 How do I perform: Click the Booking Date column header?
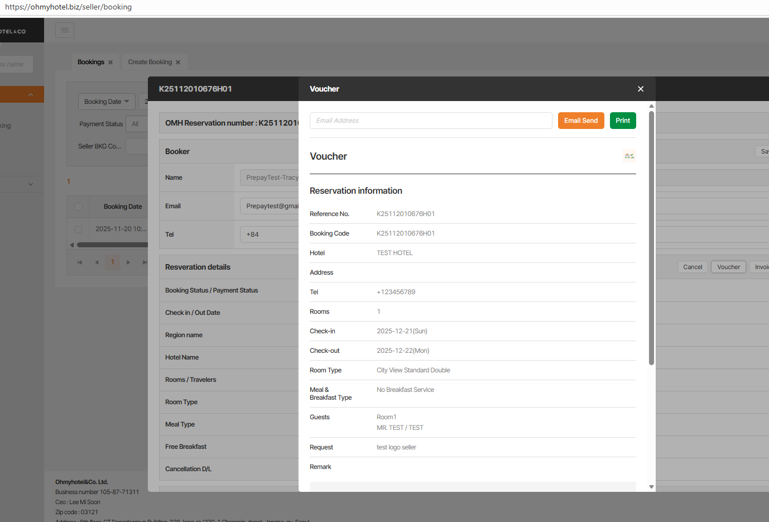123,207
